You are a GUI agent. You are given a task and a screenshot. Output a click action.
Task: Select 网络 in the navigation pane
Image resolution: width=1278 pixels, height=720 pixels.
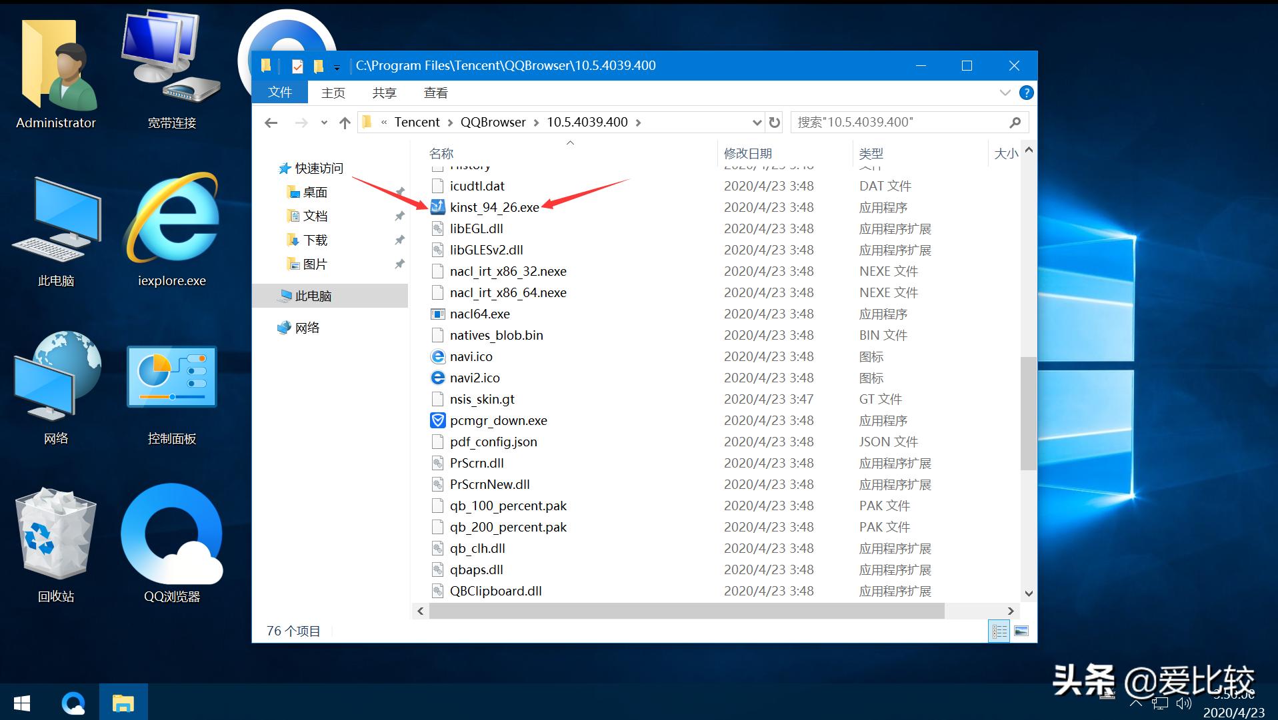pos(307,328)
